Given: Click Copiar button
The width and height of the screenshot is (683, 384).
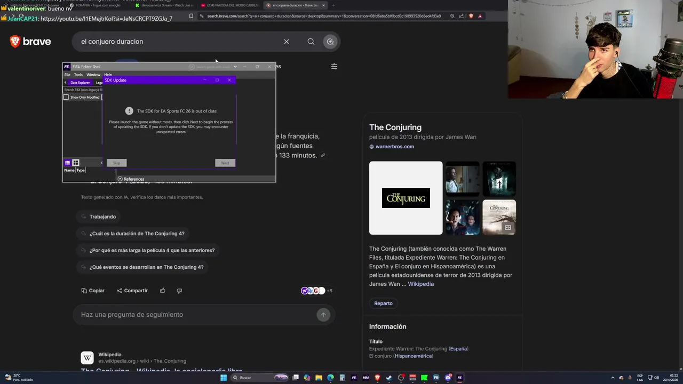Looking at the screenshot, I should (x=93, y=291).
